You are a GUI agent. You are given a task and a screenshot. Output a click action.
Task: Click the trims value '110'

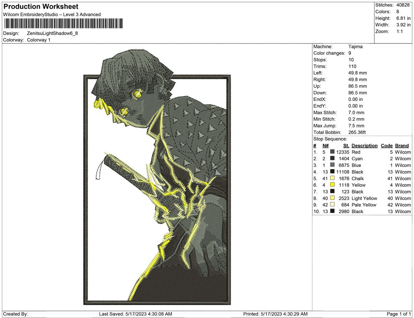click(352, 66)
